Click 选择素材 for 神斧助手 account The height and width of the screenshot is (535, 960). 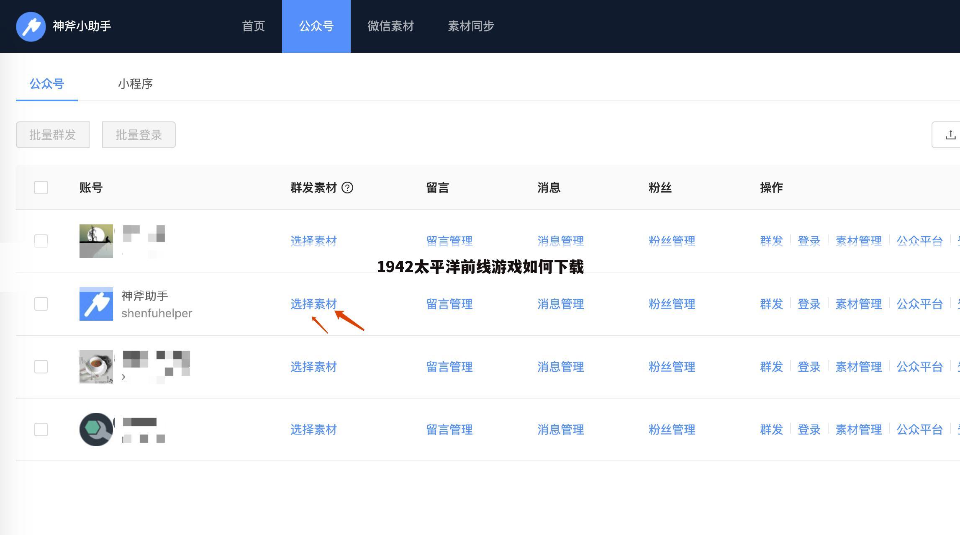tap(313, 304)
